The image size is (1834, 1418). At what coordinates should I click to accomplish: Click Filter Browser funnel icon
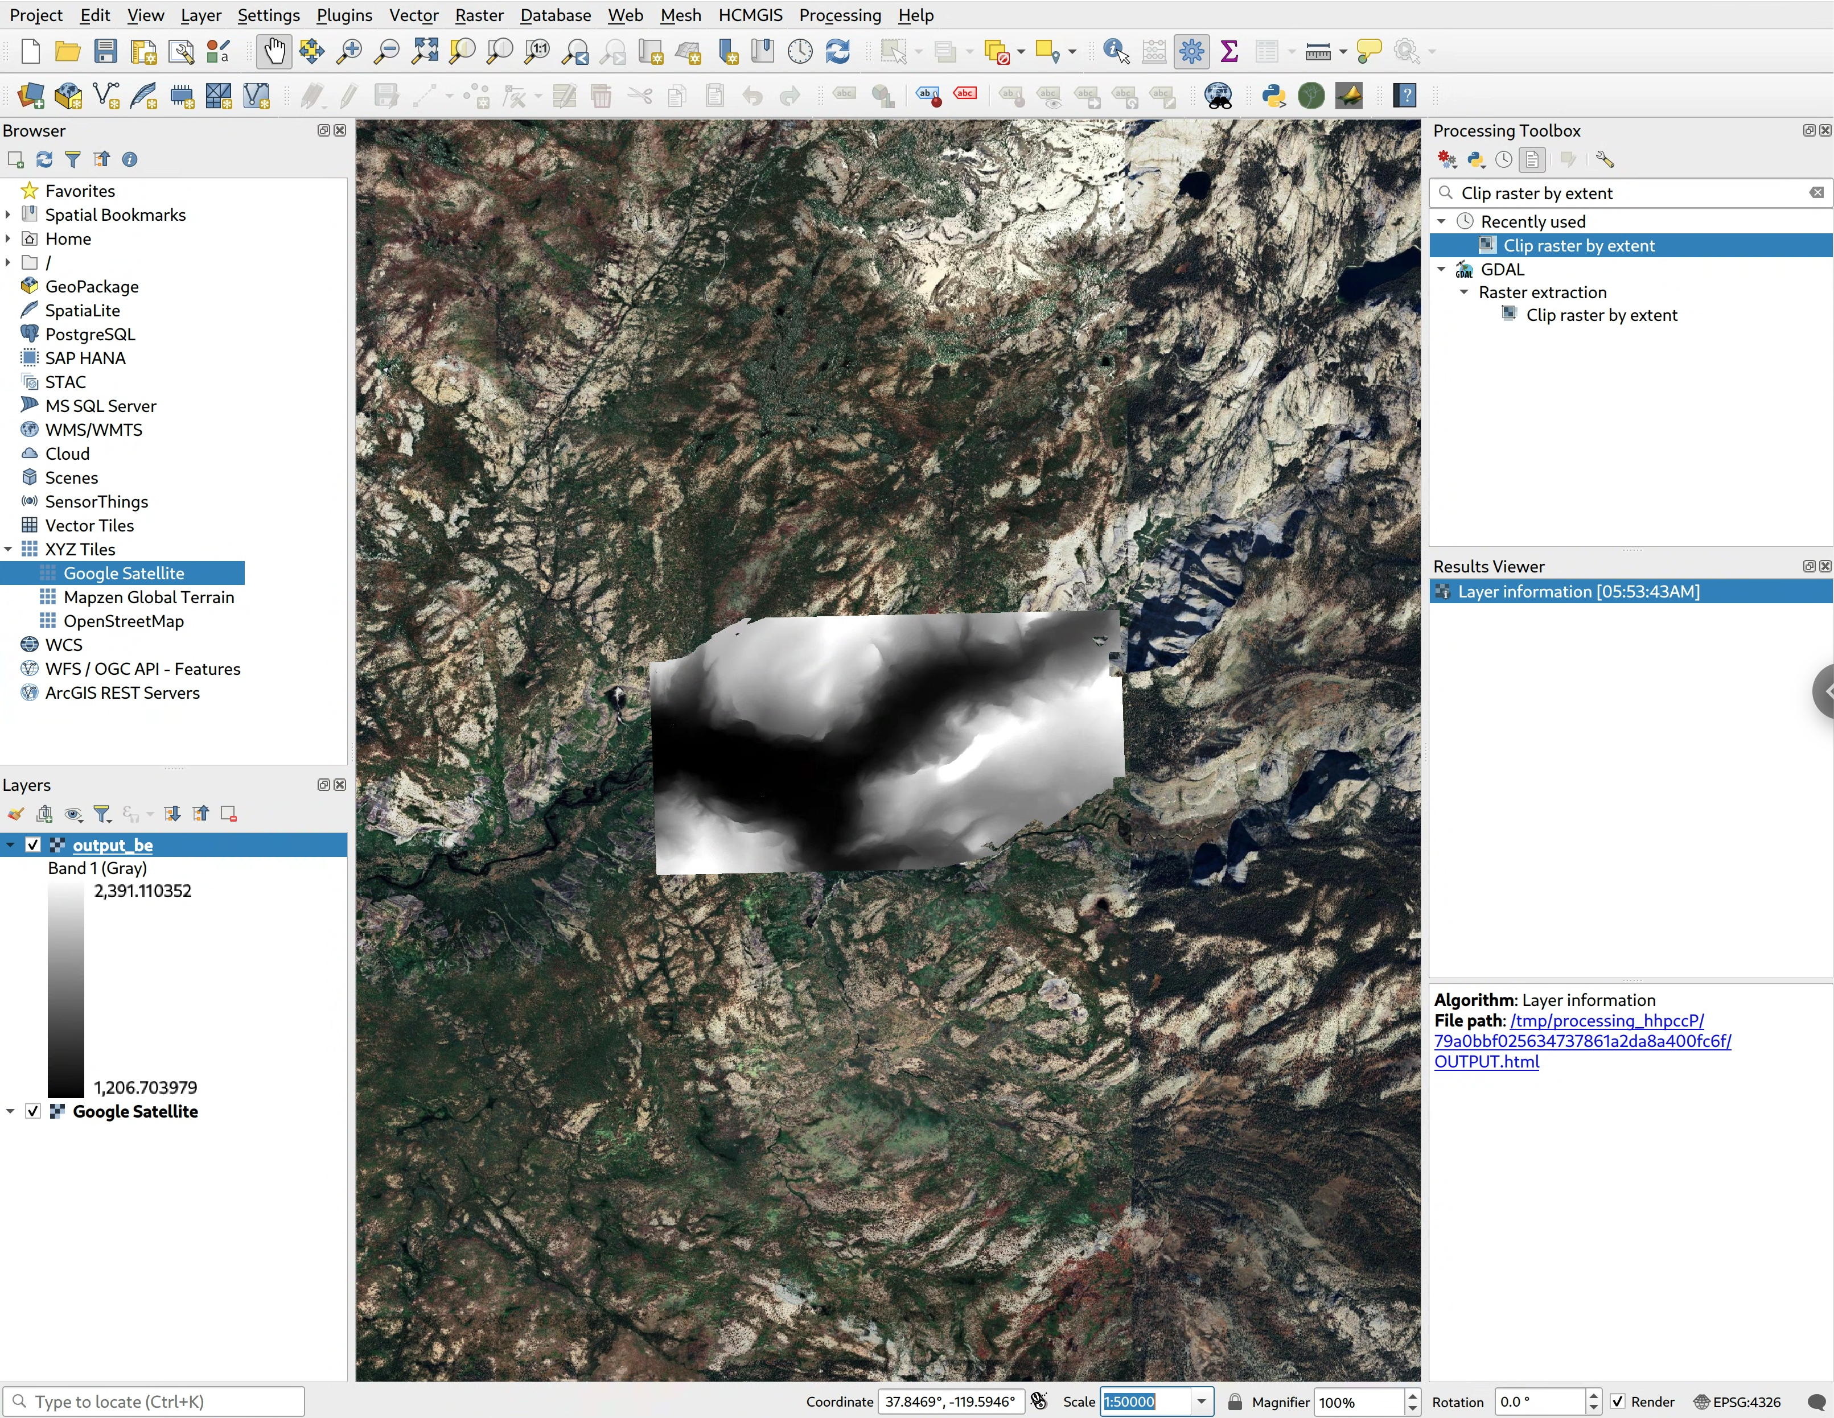coord(73,159)
